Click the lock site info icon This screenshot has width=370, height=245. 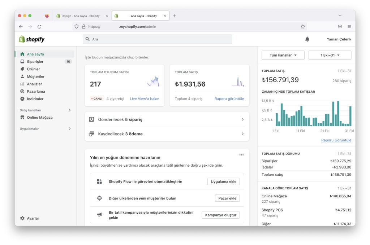83,27
